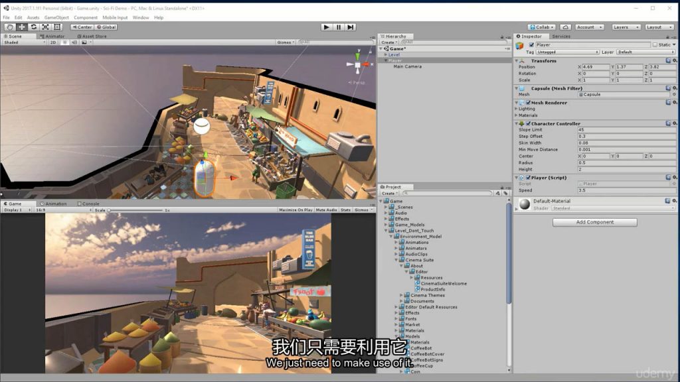Uncheck the Character Controller enable checkbox
Screen dimensions: 680x382
528,123
